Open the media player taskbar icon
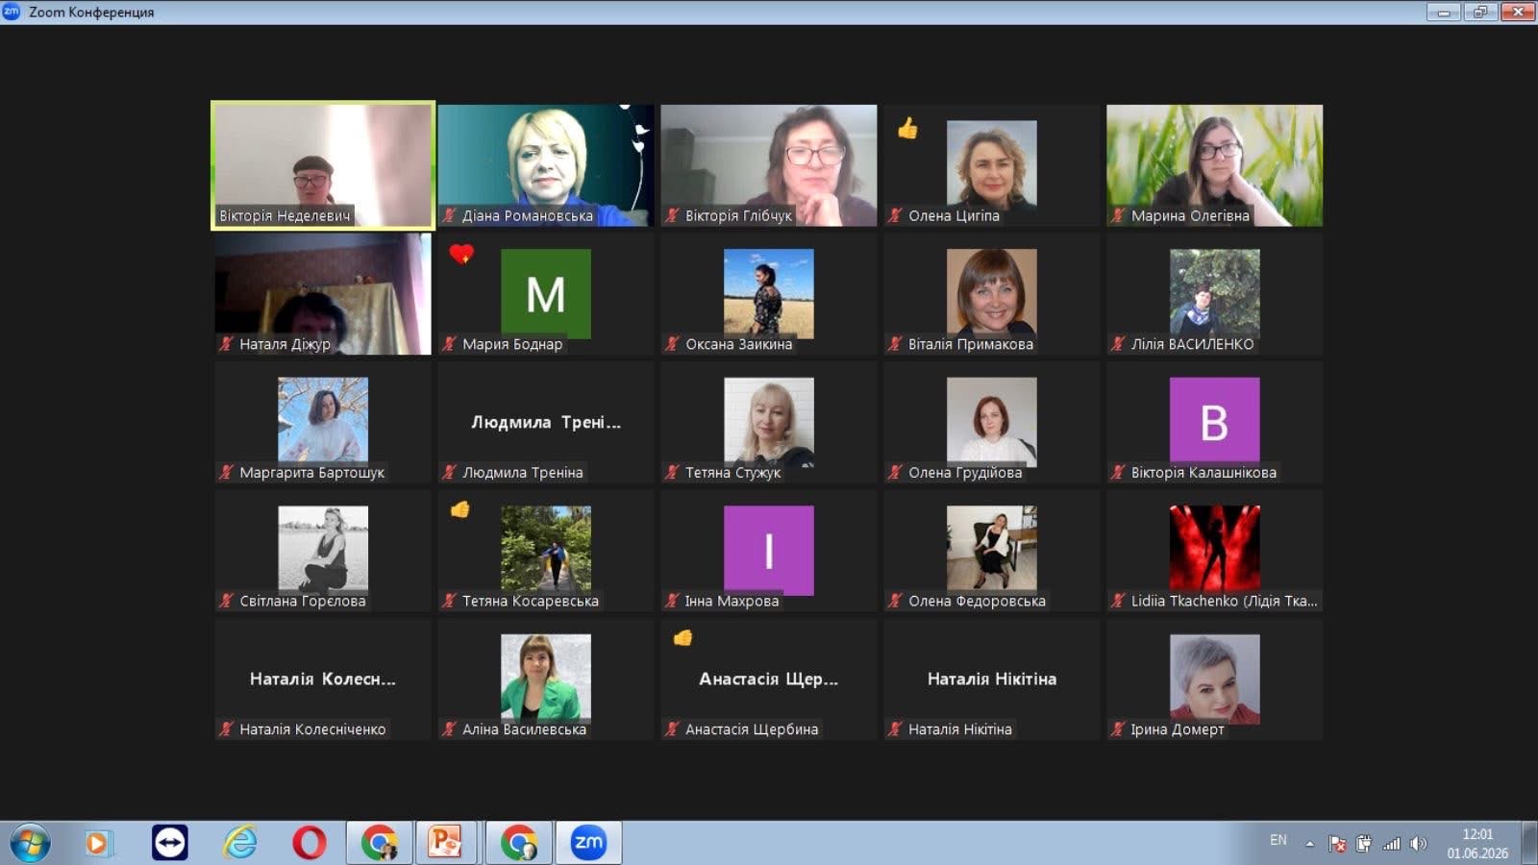Viewport: 1538px width, 865px height. pos(98,843)
